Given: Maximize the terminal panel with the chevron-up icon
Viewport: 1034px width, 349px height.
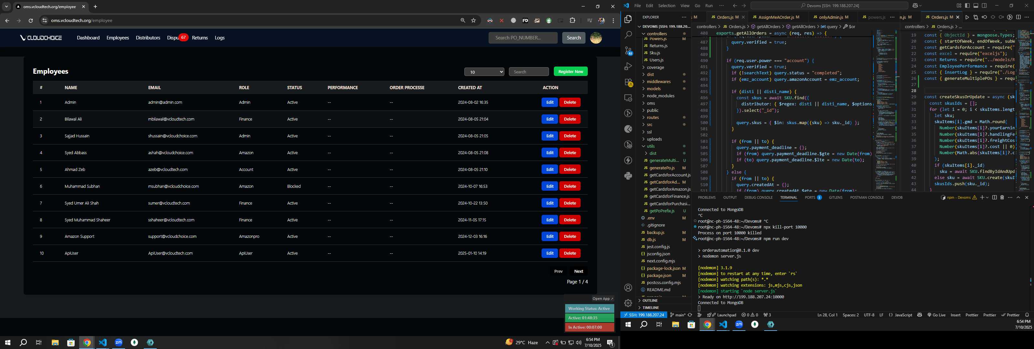Looking at the screenshot, I should coord(1018,197).
